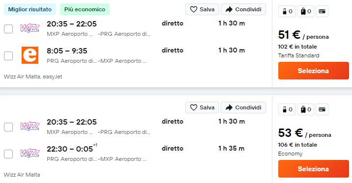Image resolution: width=352 pixels, height=183 pixels.
Task: Click the payment card icon for 51 € offer
Action: [322, 11]
